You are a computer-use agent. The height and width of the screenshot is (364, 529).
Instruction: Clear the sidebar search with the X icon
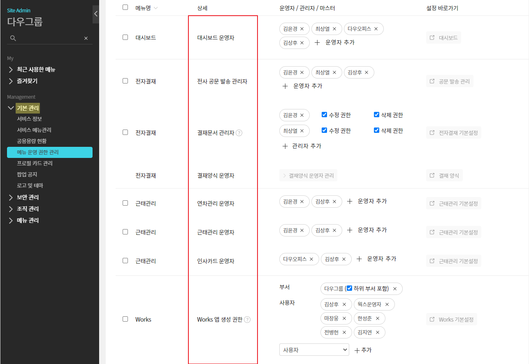click(x=86, y=38)
